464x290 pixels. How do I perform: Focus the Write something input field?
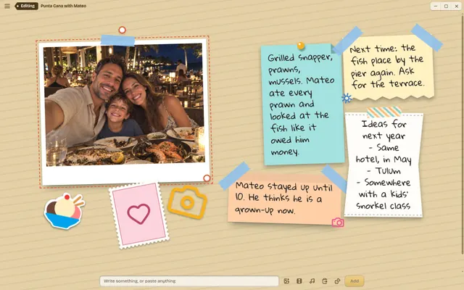(189, 281)
